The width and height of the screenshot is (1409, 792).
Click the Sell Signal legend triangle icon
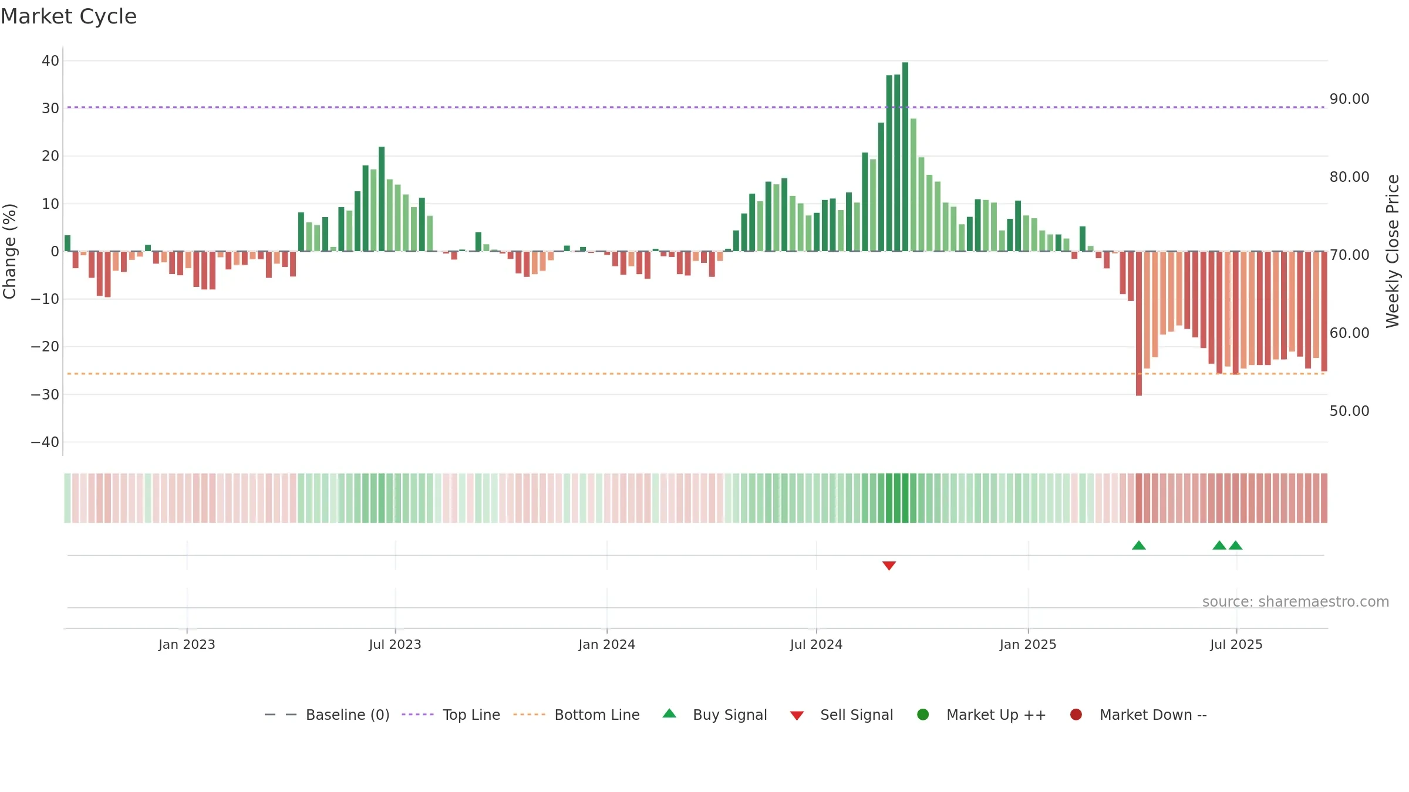(x=797, y=716)
